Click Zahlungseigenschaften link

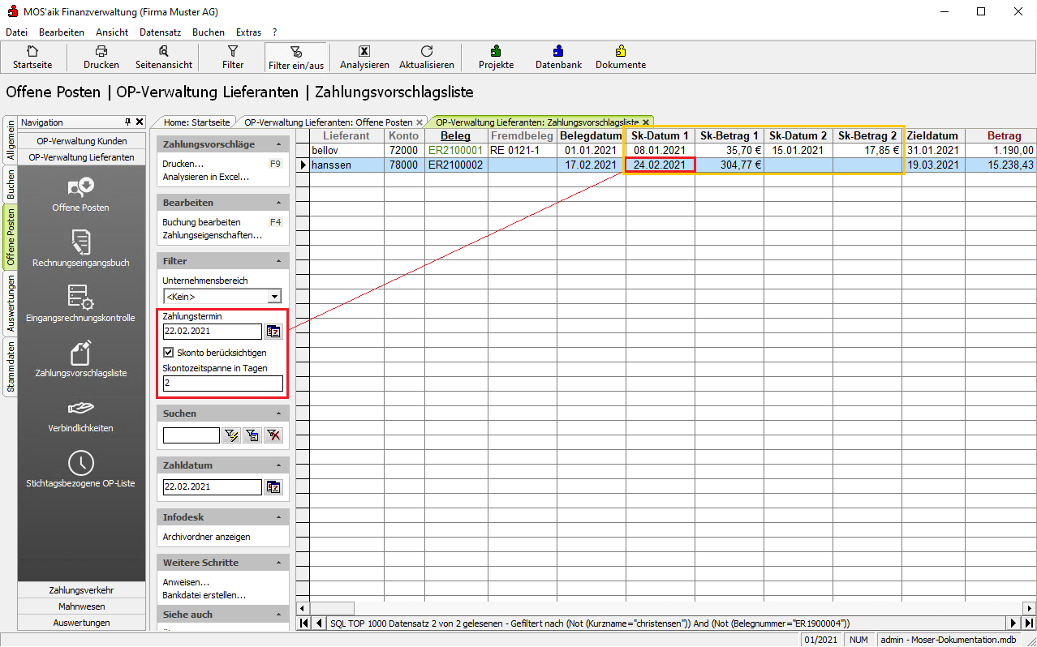212,235
